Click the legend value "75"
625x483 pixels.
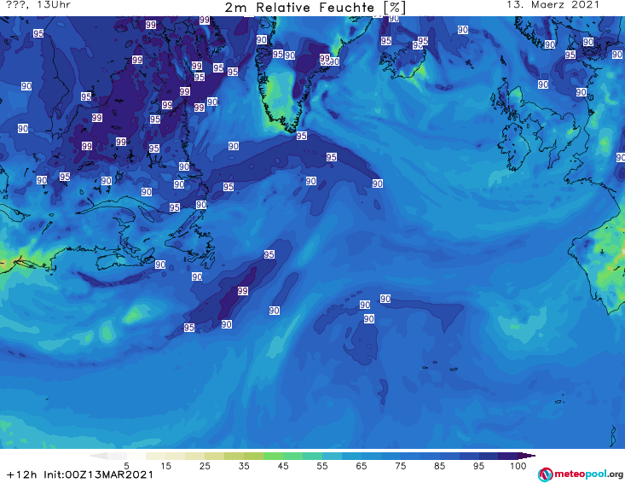point(400,466)
